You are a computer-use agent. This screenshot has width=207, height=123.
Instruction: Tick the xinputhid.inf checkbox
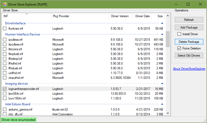(5, 78)
